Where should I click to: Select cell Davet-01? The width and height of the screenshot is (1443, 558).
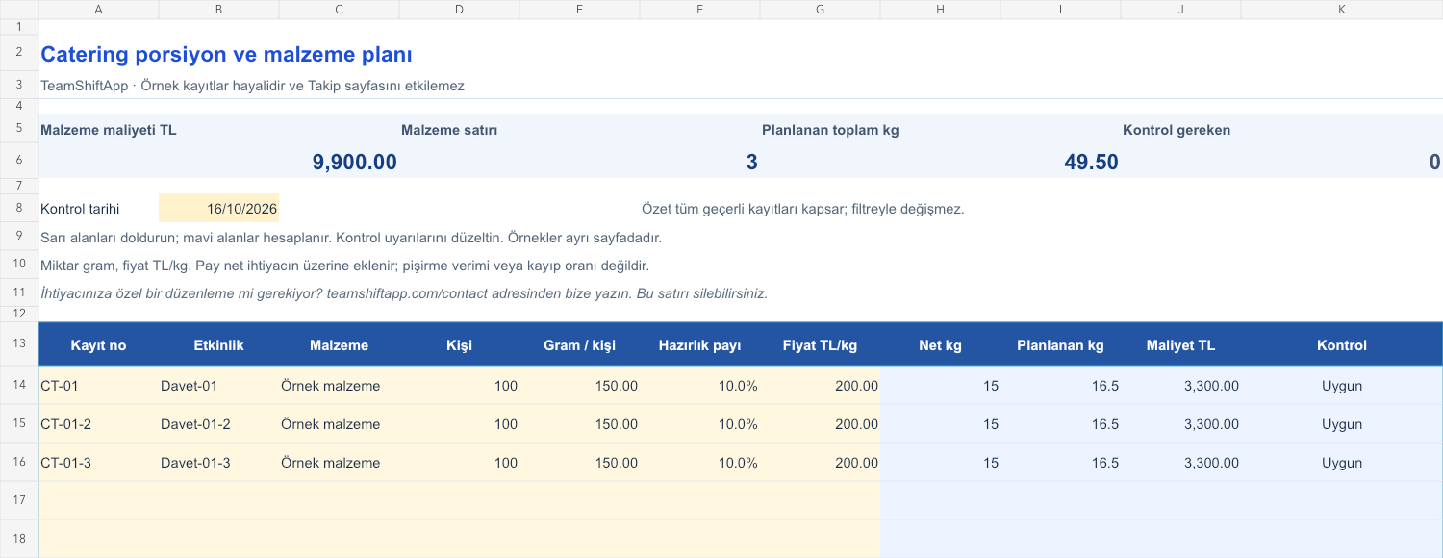218,386
